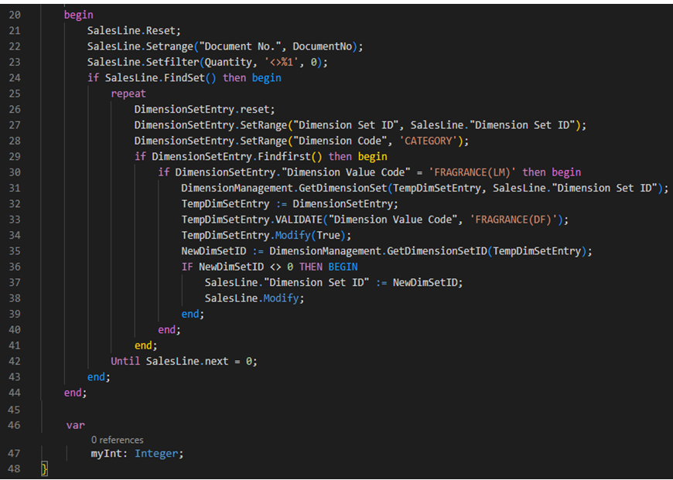Click the 'CATEGORY' string literal

pos(429,141)
